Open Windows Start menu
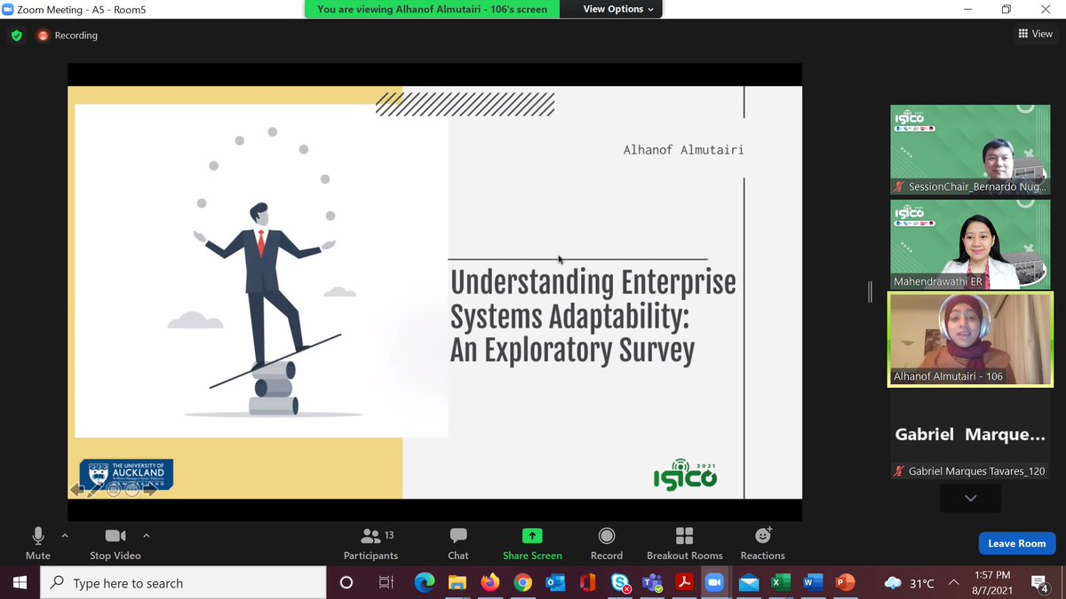 coord(20,583)
